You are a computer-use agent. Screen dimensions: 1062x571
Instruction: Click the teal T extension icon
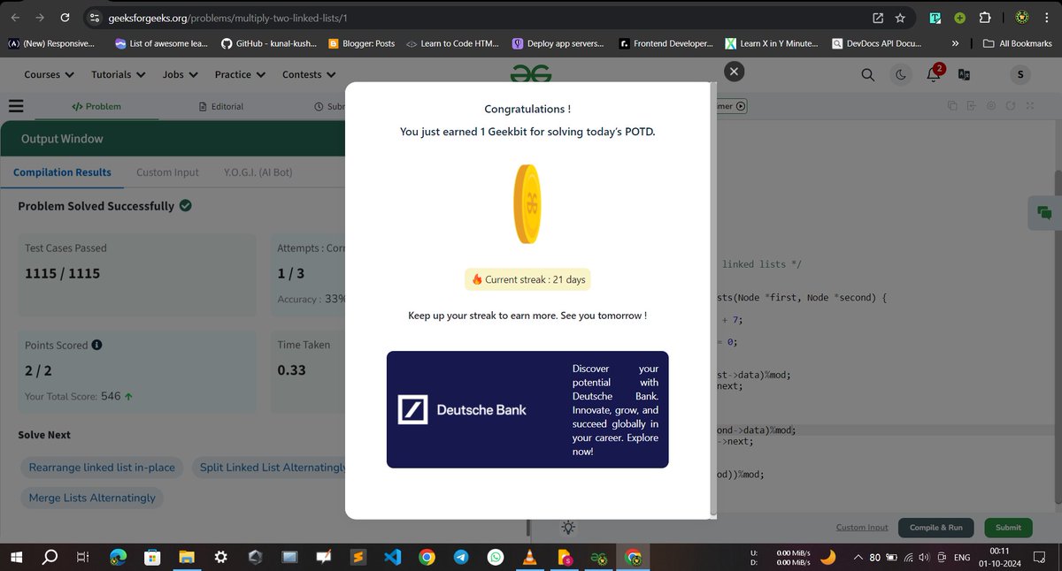pos(935,18)
